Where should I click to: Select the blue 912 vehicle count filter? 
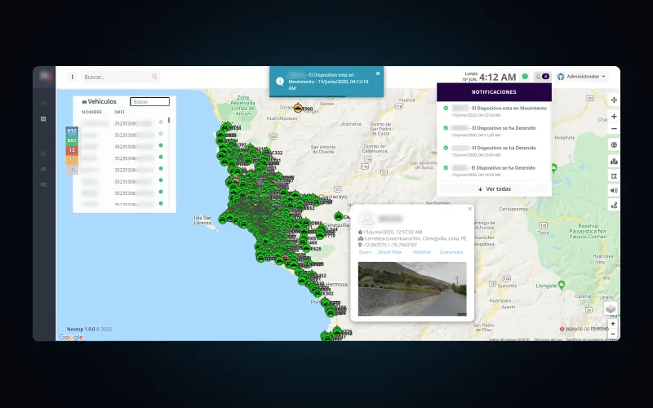tap(72, 131)
